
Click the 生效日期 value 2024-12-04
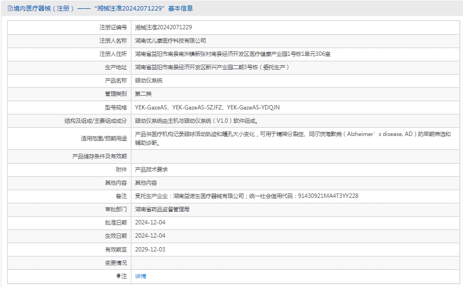pos(150,235)
